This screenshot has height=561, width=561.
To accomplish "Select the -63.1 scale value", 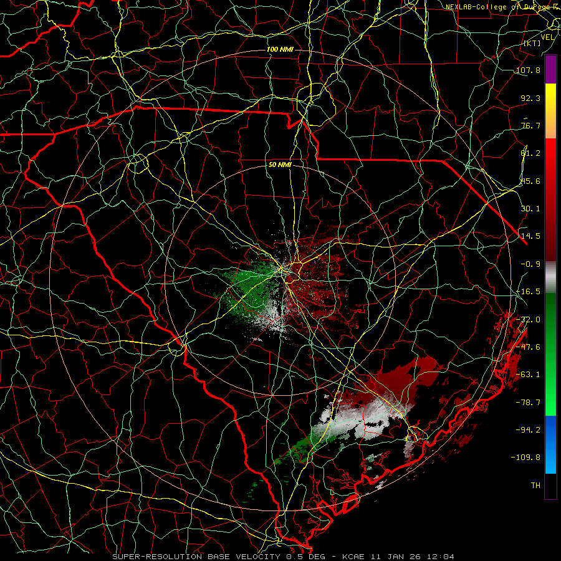I will (528, 375).
